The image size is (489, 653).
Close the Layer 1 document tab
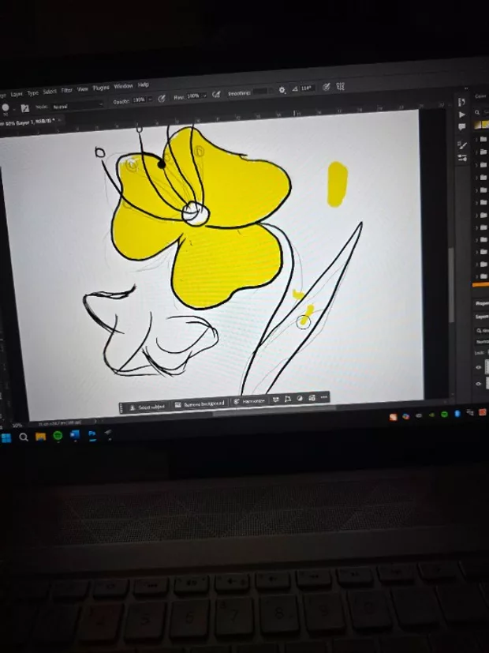pyautogui.click(x=60, y=120)
